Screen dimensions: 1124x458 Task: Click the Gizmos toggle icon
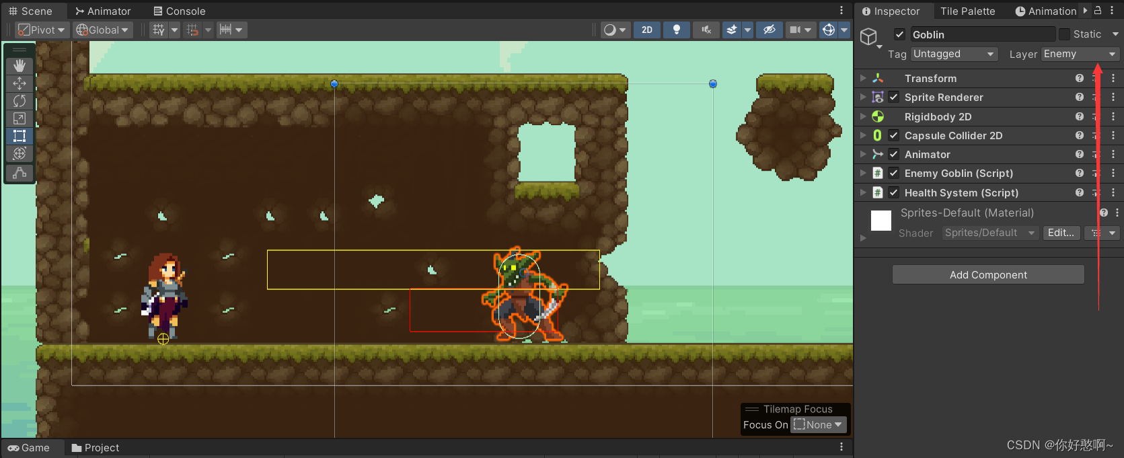pyautogui.click(x=829, y=30)
